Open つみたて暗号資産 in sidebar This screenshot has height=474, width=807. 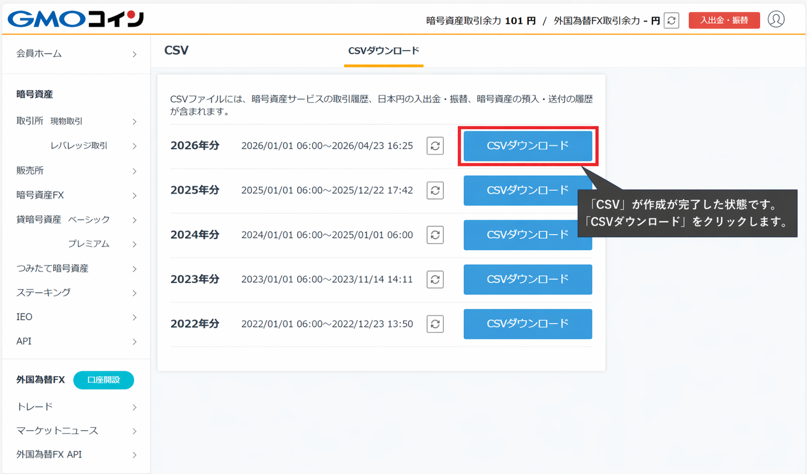76,268
